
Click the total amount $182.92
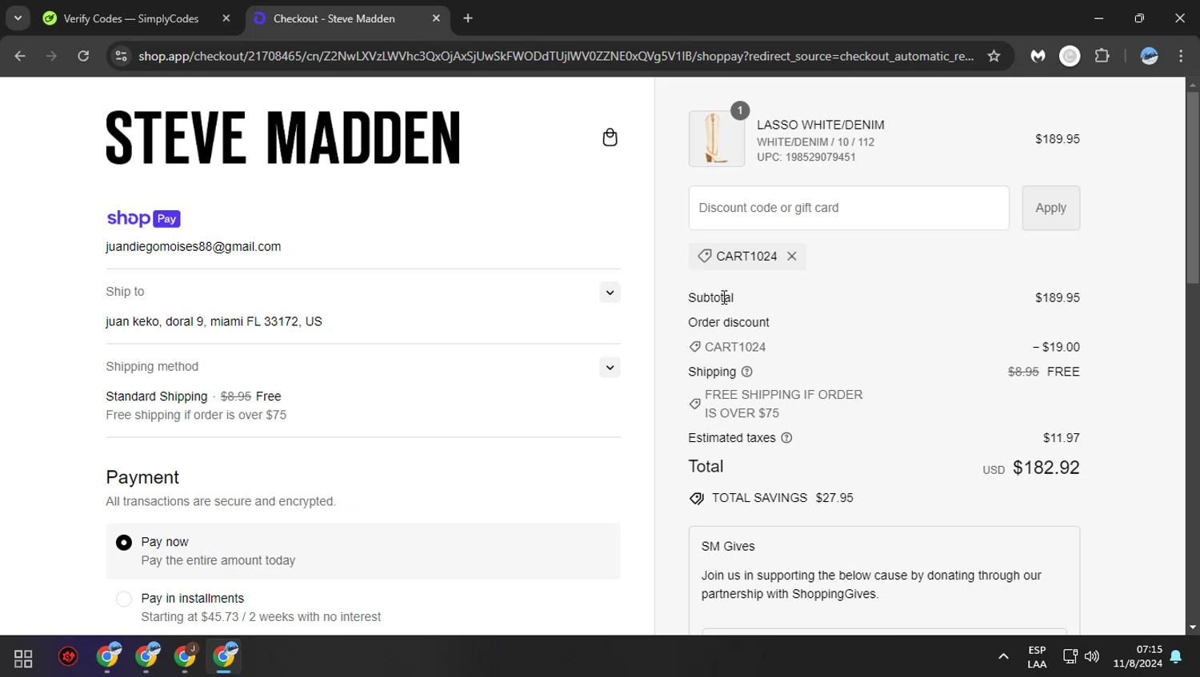pyautogui.click(x=1046, y=468)
